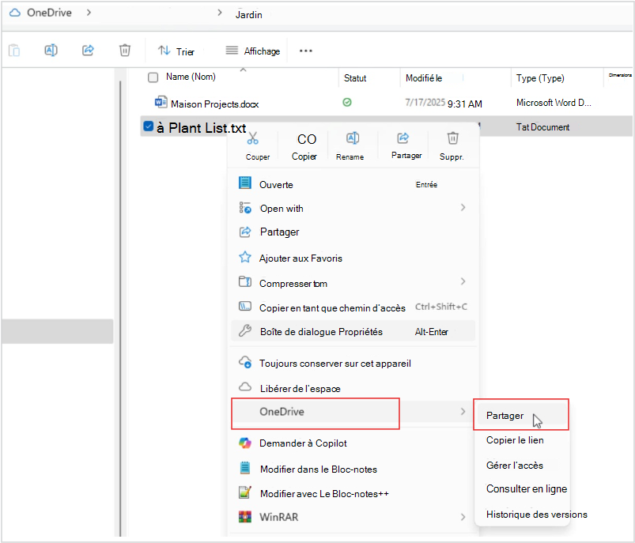
Task: Sort by the Type (Type) column header
Action: (x=540, y=78)
